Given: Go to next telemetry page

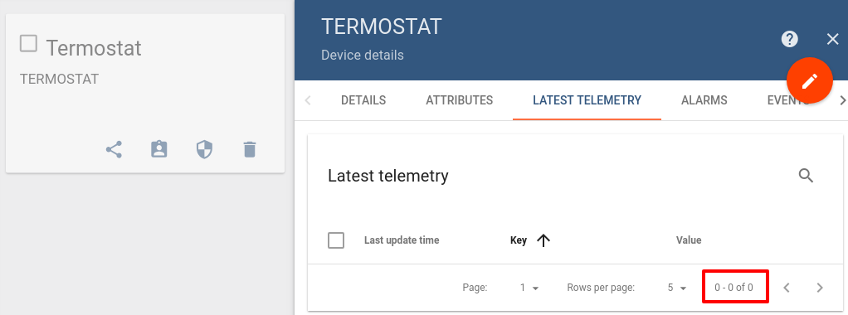Looking at the screenshot, I should 820,288.
